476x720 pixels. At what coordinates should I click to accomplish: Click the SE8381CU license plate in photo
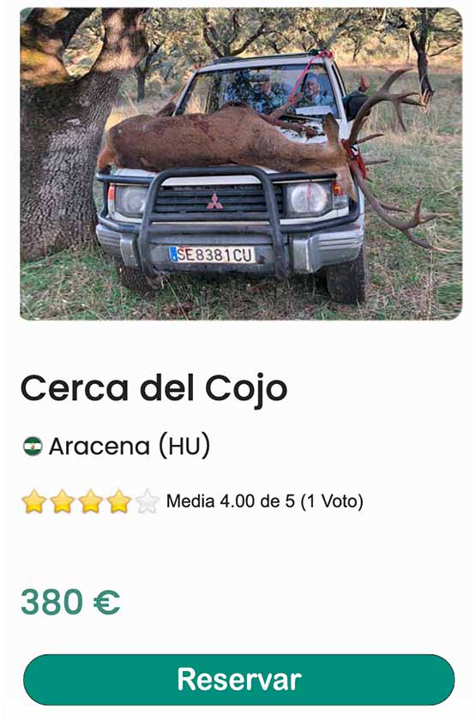coord(212,255)
